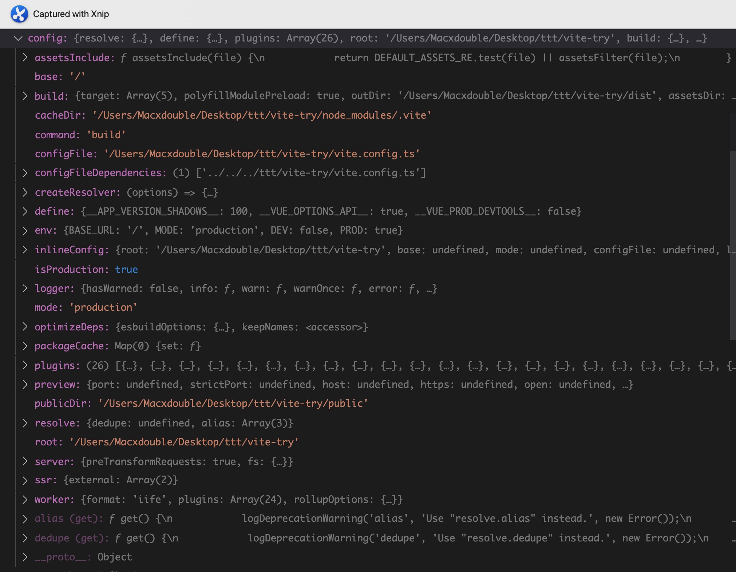Expand the createResolver function entry

pyautogui.click(x=25, y=192)
